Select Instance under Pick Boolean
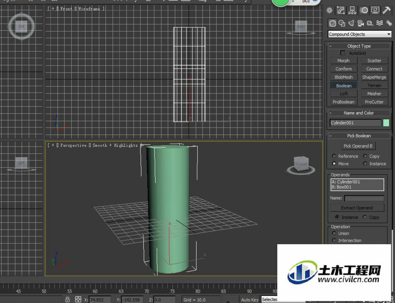 365,164
